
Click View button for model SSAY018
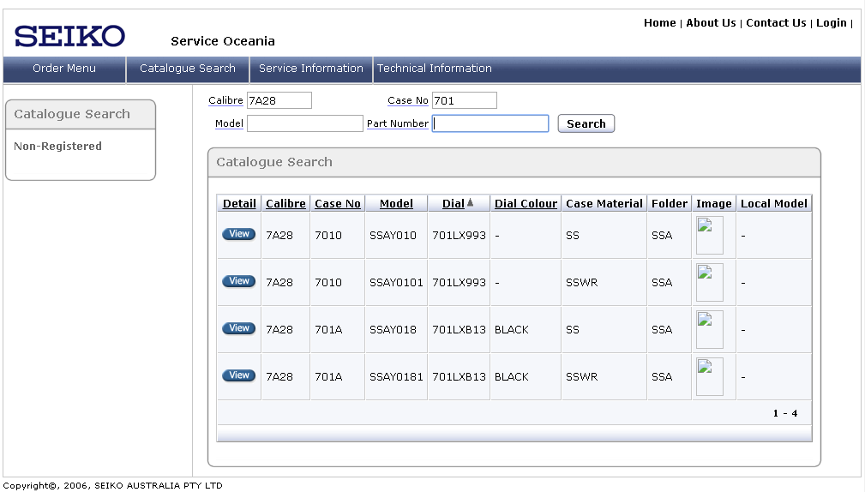point(238,328)
